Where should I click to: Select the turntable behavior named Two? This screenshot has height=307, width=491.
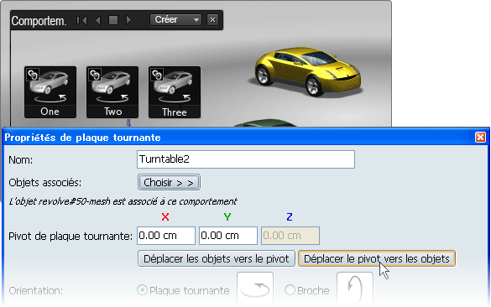[112, 92]
